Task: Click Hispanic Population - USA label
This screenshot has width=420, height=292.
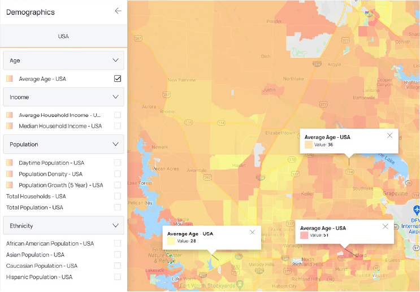Action: 39,277
